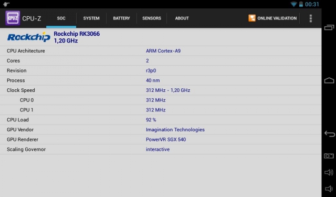Tap the Rockchip brand logo
Screen dimensions: 336x197
click(x=29, y=37)
